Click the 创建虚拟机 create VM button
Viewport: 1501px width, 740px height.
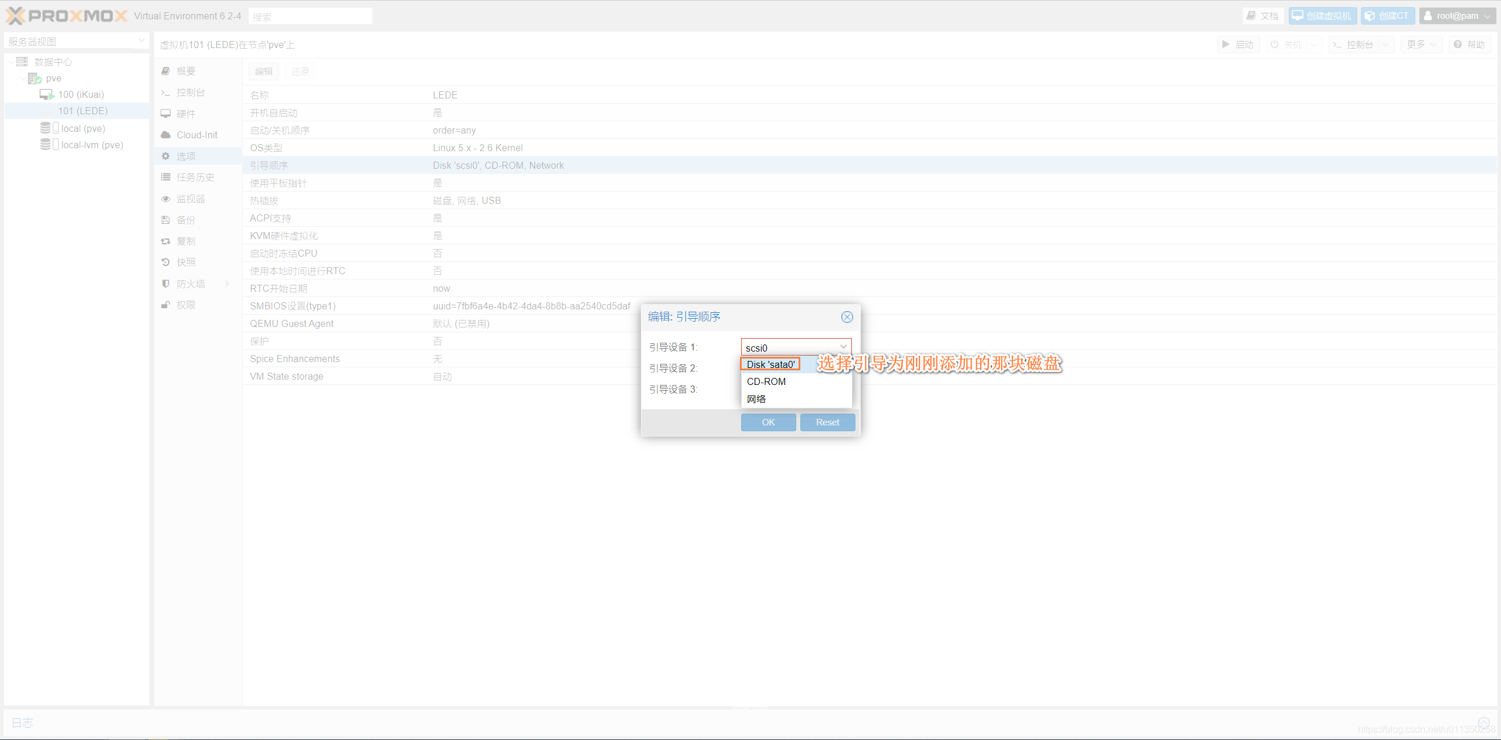[1322, 16]
